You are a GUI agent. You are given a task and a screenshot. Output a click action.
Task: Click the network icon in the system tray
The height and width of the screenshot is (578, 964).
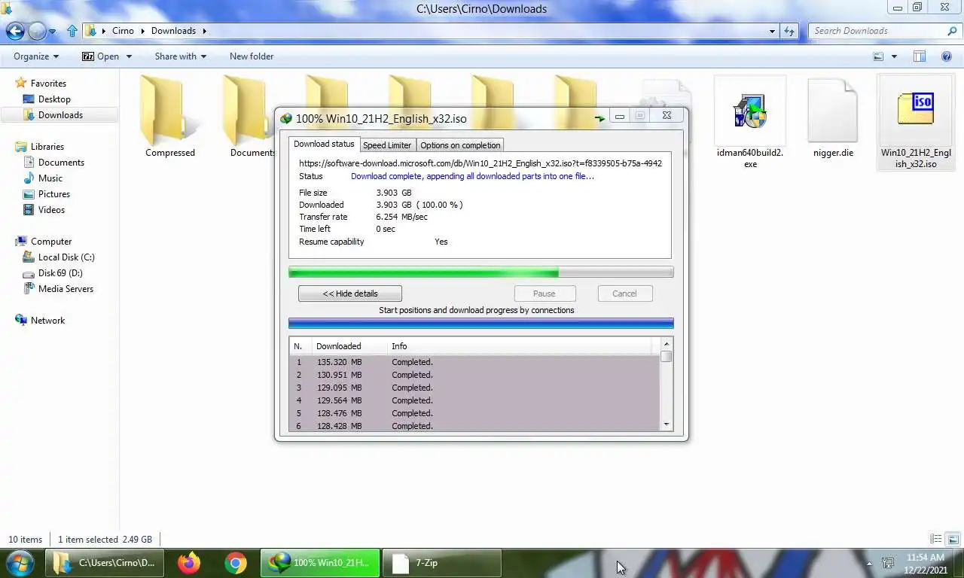point(888,563)
